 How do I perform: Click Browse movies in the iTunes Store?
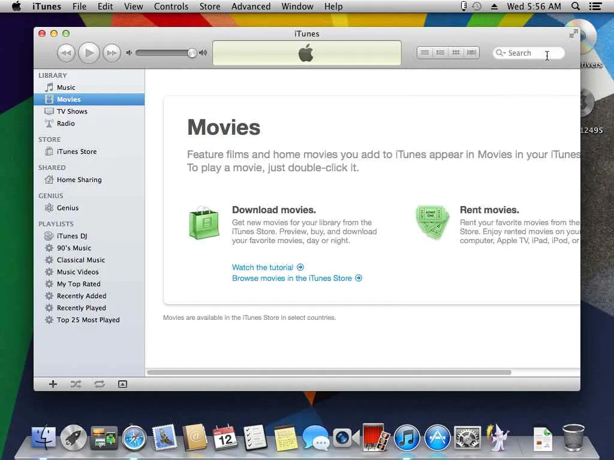(x=297, y=278)
